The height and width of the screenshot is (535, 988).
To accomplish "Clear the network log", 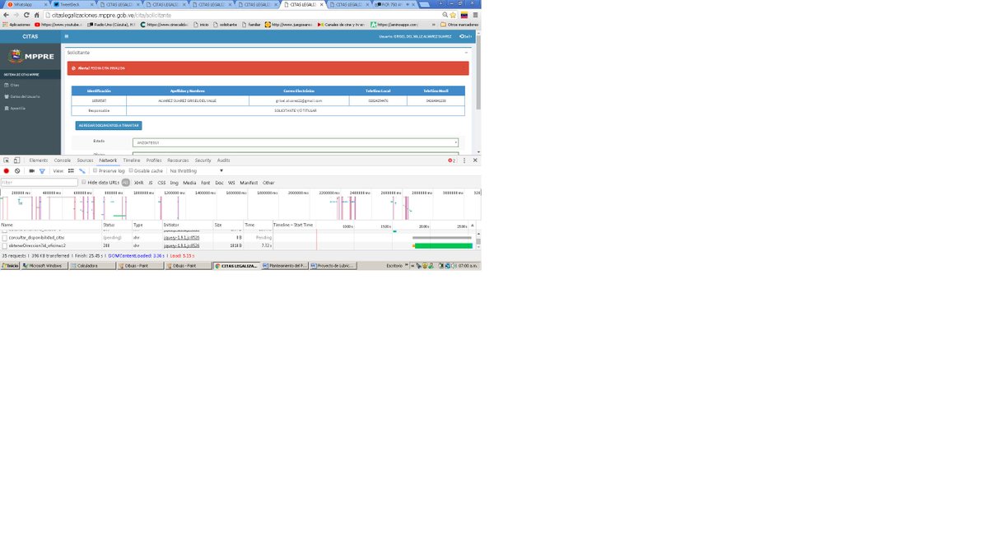I will click(17, 171).
